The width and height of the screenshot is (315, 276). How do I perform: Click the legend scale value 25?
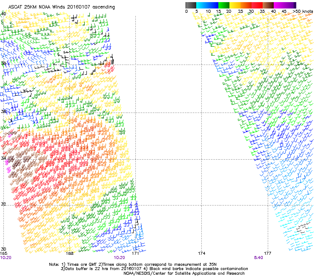(x=241, y=11)
